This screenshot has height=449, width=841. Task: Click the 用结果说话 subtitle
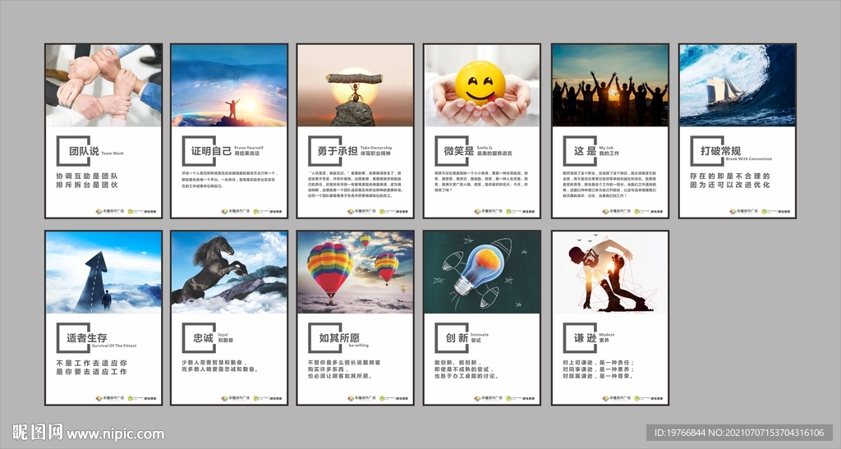coord(246,153)
